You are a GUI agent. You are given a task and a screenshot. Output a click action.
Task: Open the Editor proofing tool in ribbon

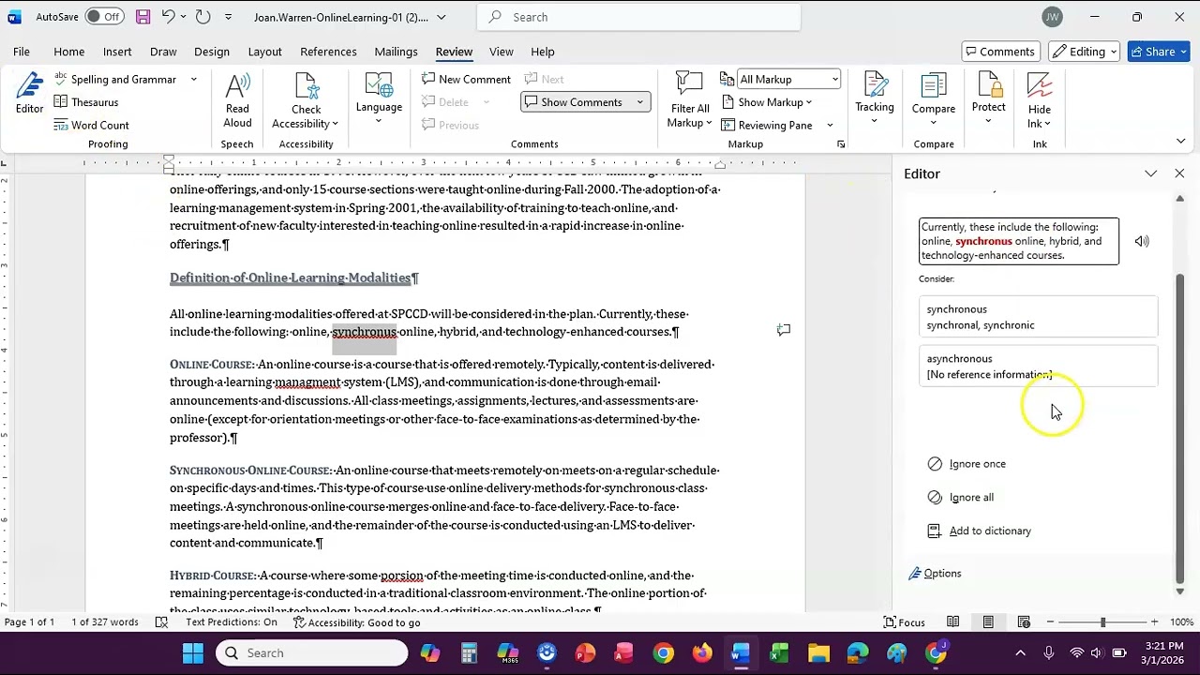click(29, 96)
